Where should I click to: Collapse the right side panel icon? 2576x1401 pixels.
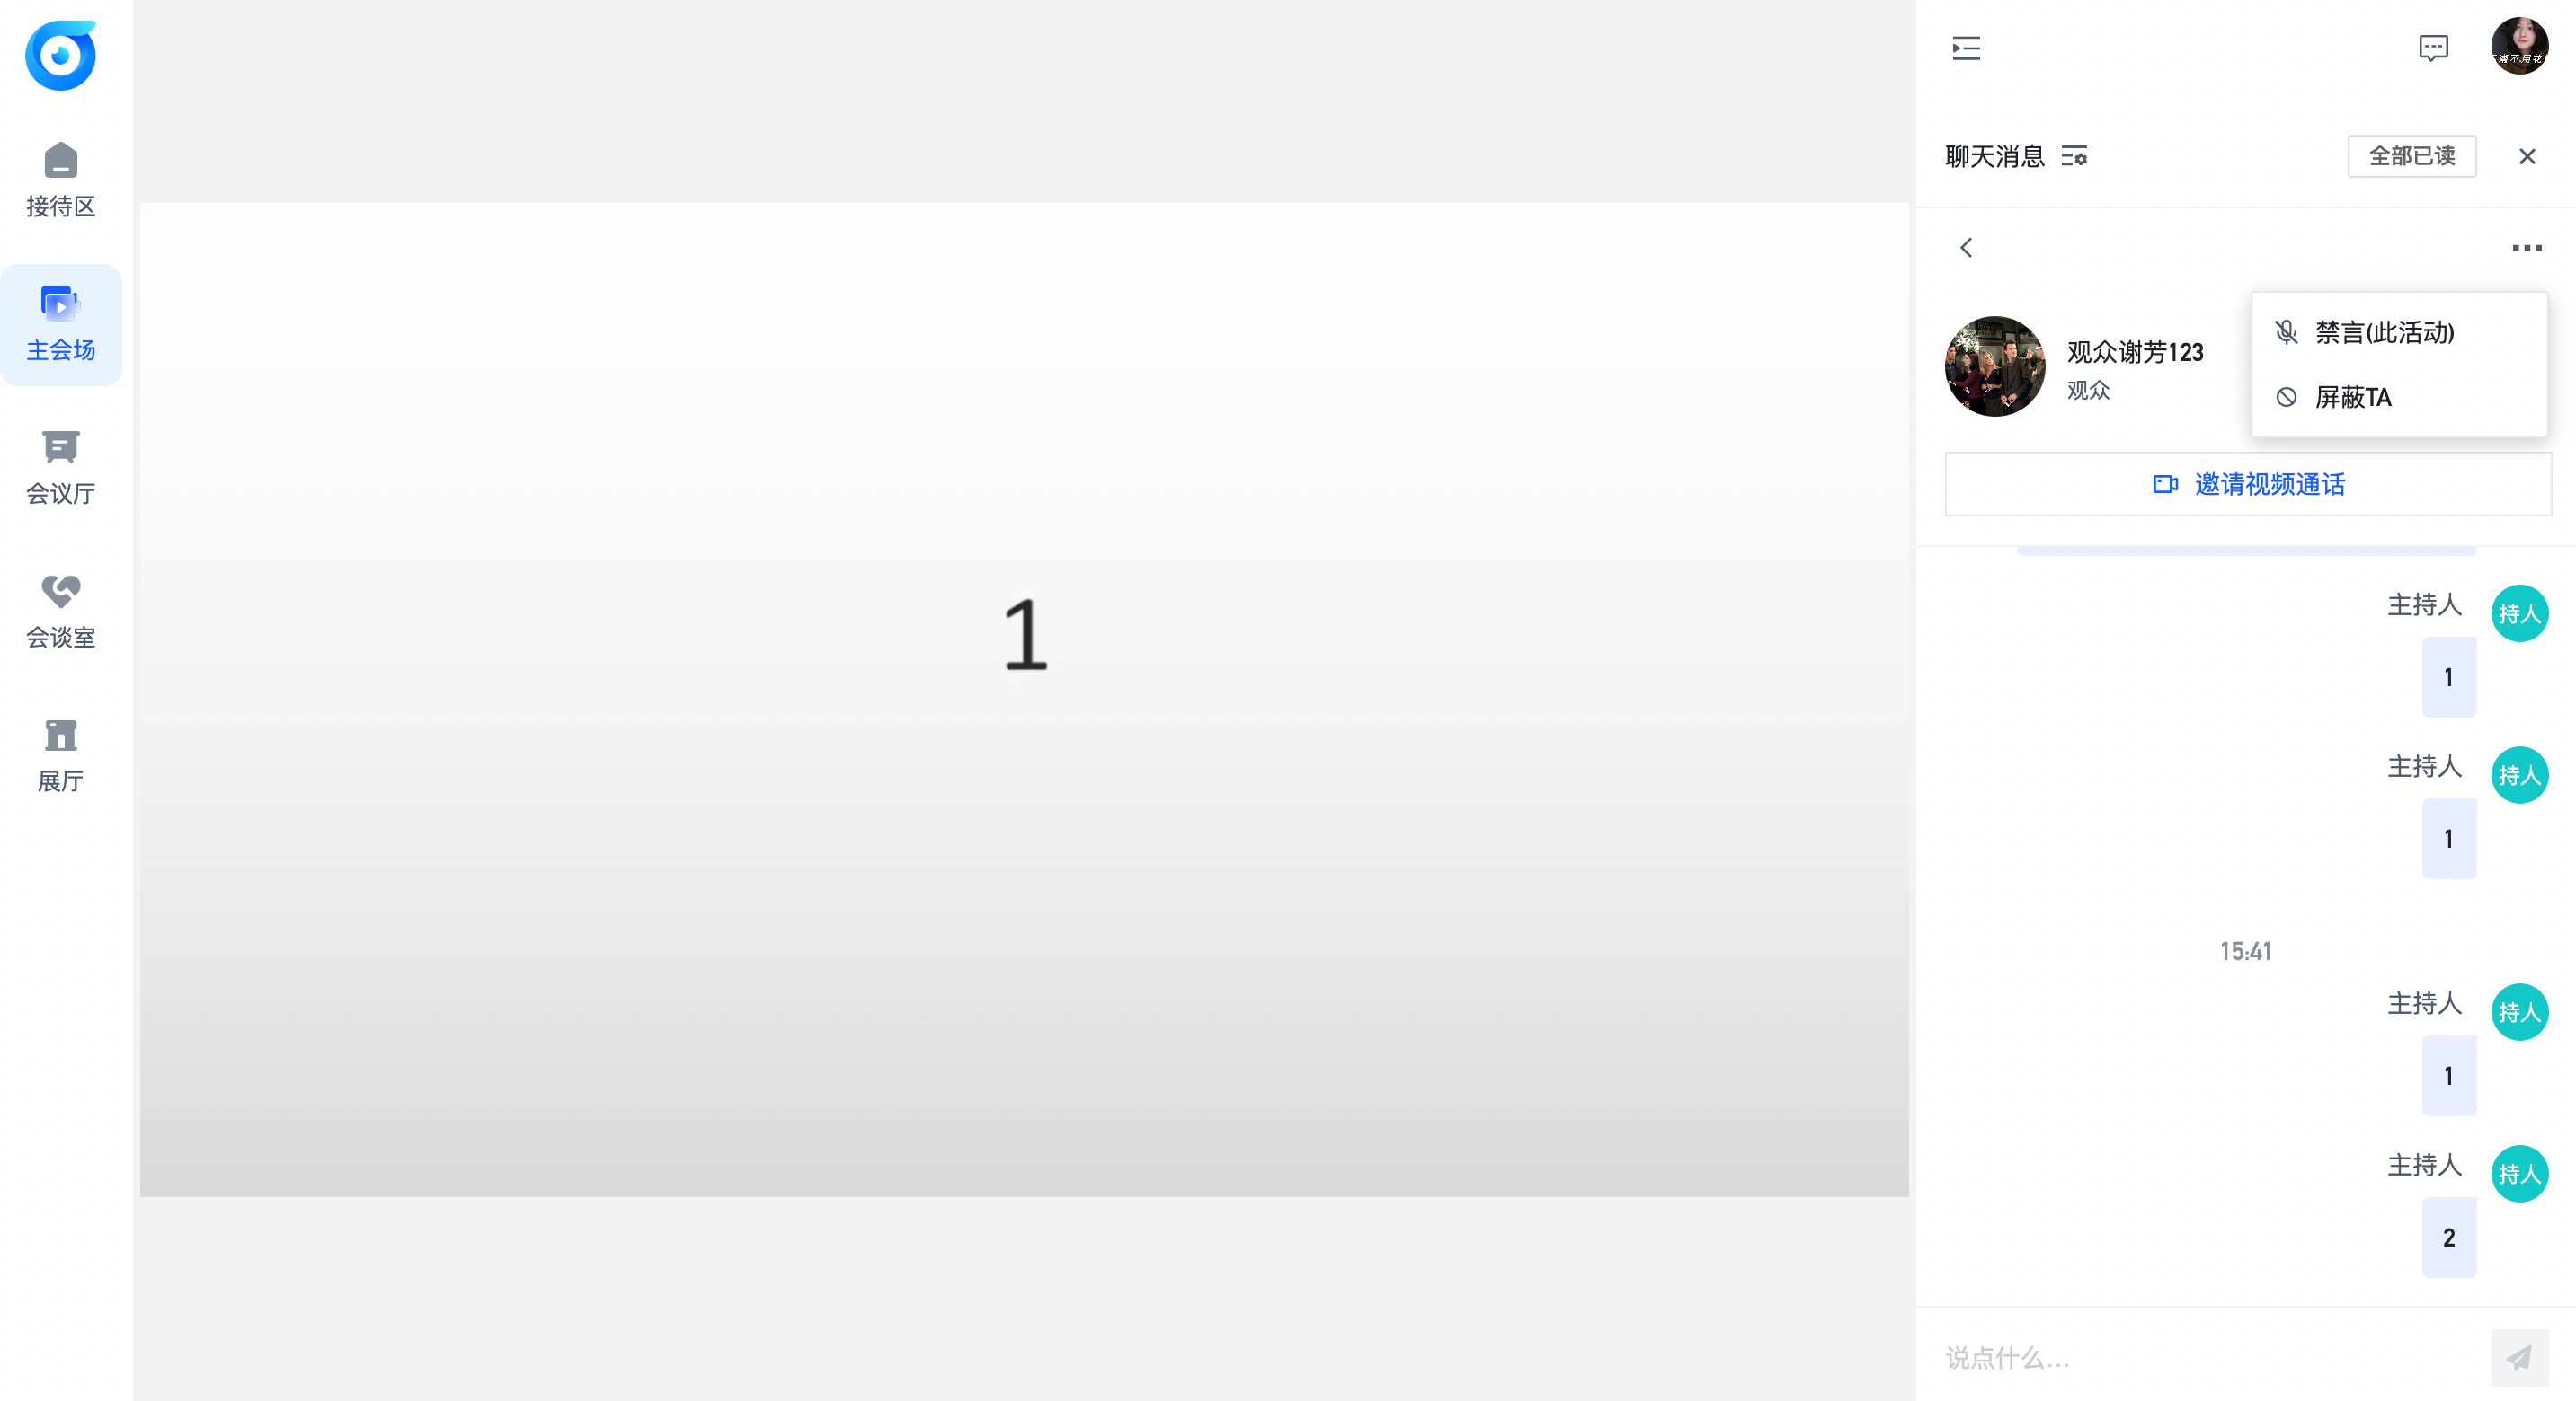[1966, 48]
